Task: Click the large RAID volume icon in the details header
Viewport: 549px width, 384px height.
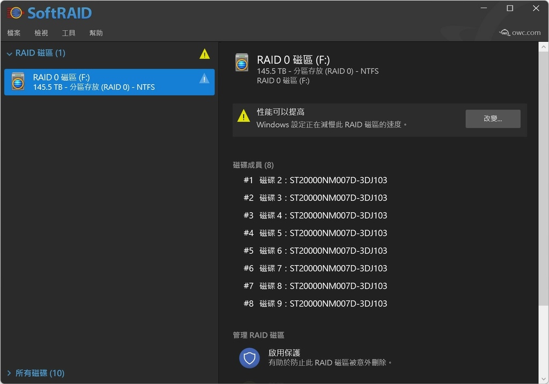Action: point(242,62)
